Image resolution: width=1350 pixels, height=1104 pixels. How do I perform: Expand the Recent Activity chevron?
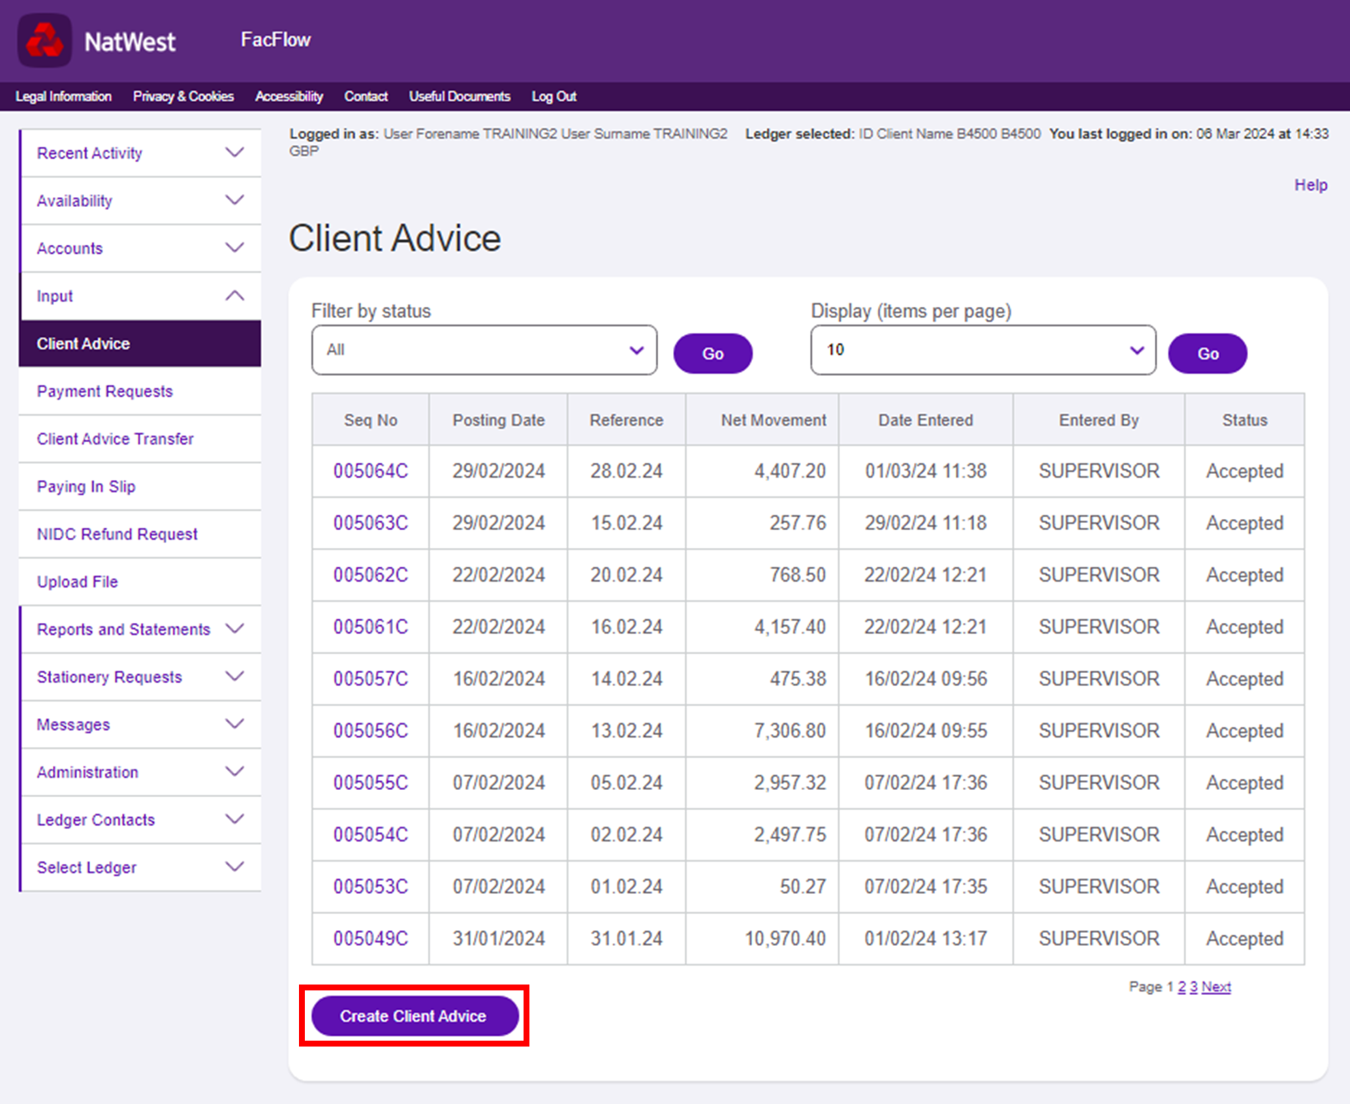(x=234, y=153)
